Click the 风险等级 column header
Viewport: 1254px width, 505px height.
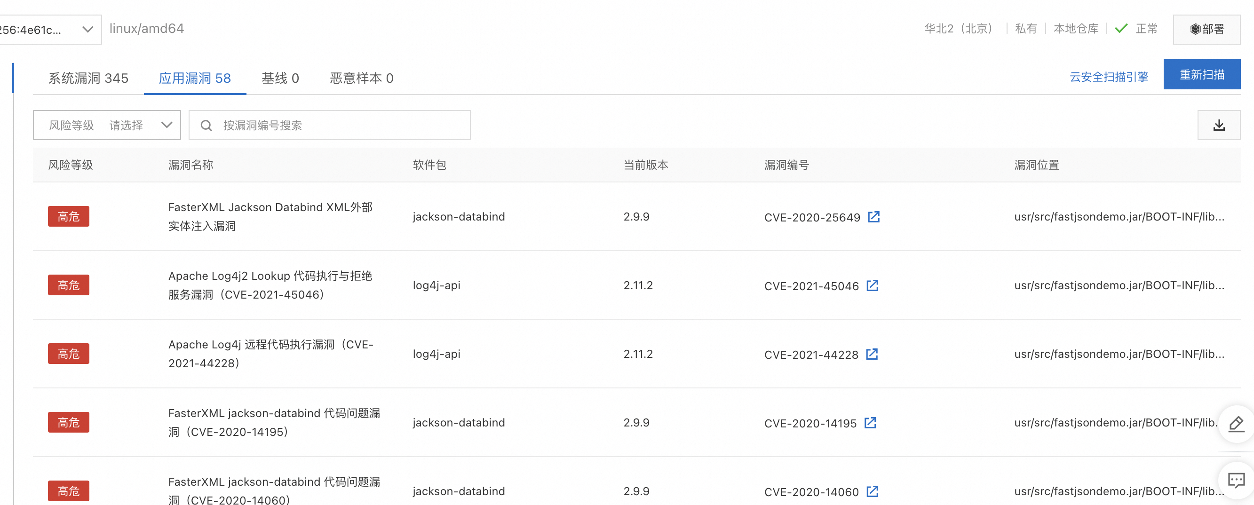(70, 165)
